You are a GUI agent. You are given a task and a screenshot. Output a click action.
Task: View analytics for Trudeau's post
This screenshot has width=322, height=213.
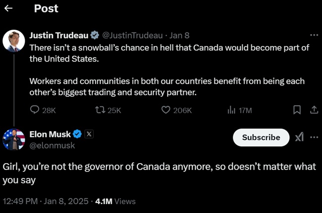(x=231, y=110)
